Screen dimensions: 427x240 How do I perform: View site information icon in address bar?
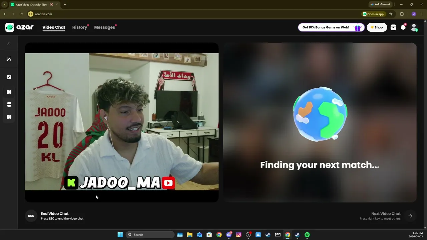31,14
